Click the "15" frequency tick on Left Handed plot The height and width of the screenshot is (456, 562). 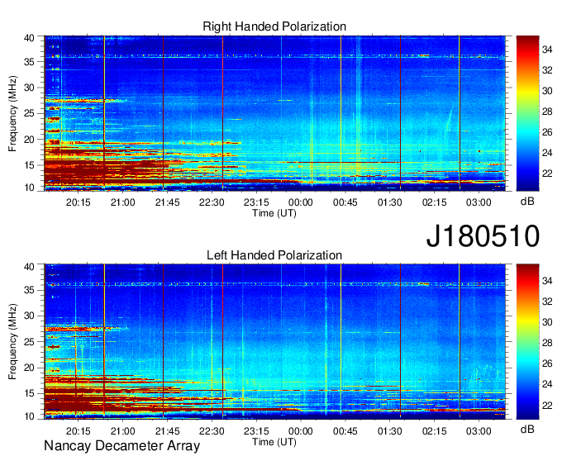29,394
